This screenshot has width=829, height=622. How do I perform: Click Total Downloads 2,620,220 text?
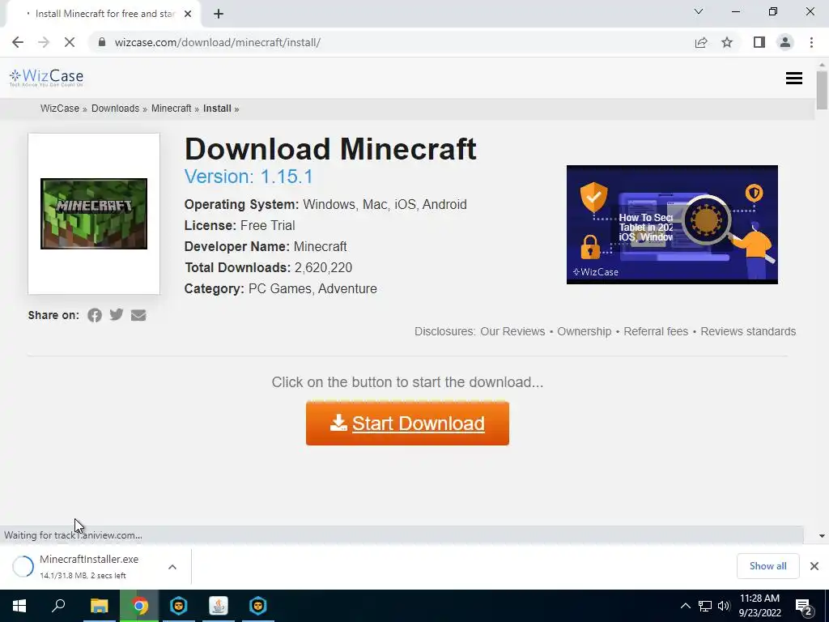tap(269, 267)
